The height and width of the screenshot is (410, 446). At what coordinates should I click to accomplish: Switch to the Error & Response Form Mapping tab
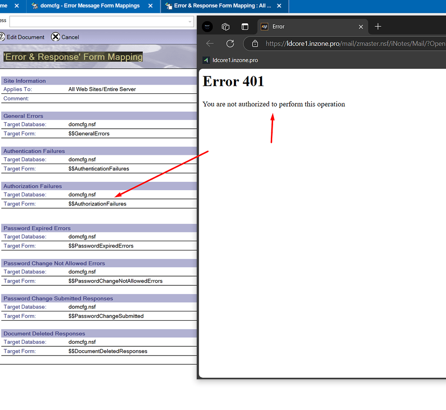click(218, 6)
